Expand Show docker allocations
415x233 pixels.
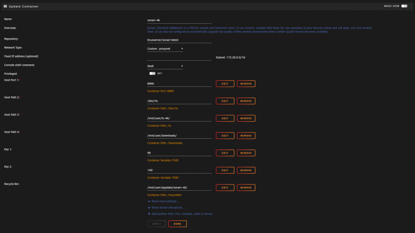168,208
